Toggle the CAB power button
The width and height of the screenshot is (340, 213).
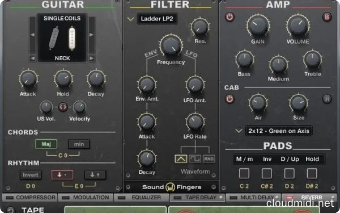click(230, 99)
